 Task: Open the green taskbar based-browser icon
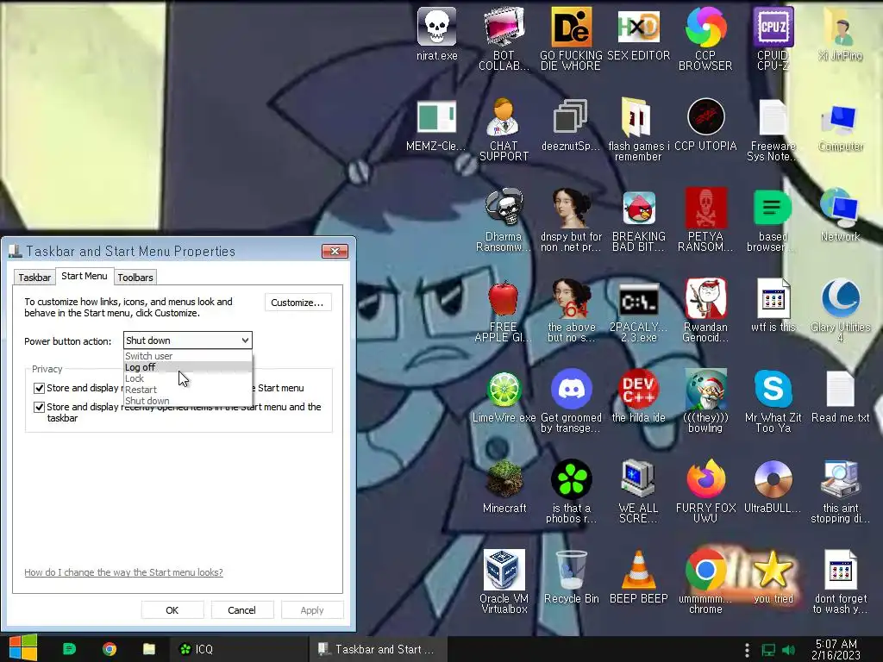point(69,649)
